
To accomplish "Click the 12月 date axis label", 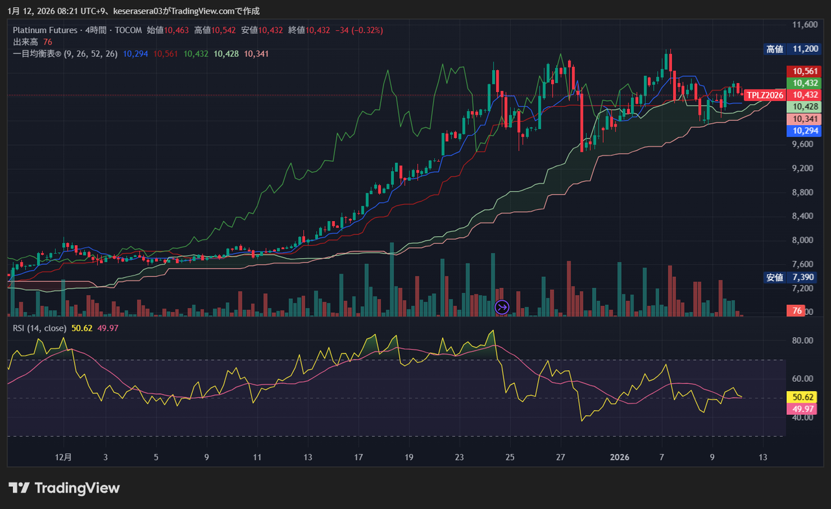I will coord(64,457).
